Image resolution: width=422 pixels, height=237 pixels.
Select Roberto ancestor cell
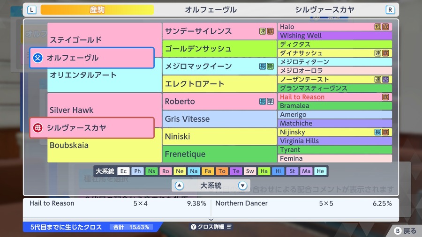pos(219,101)
